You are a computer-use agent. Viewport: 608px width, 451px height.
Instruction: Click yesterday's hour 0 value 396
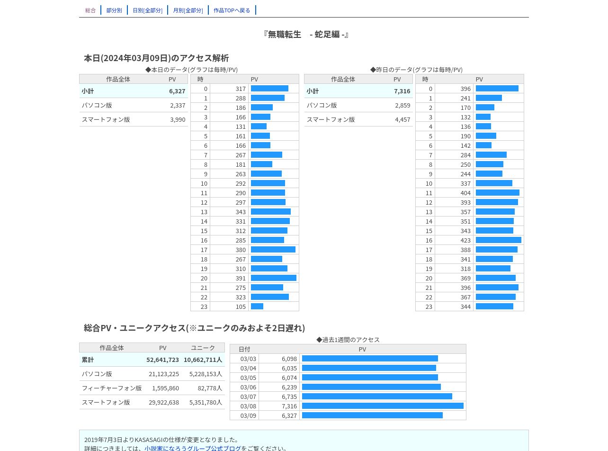coord(465,89)
